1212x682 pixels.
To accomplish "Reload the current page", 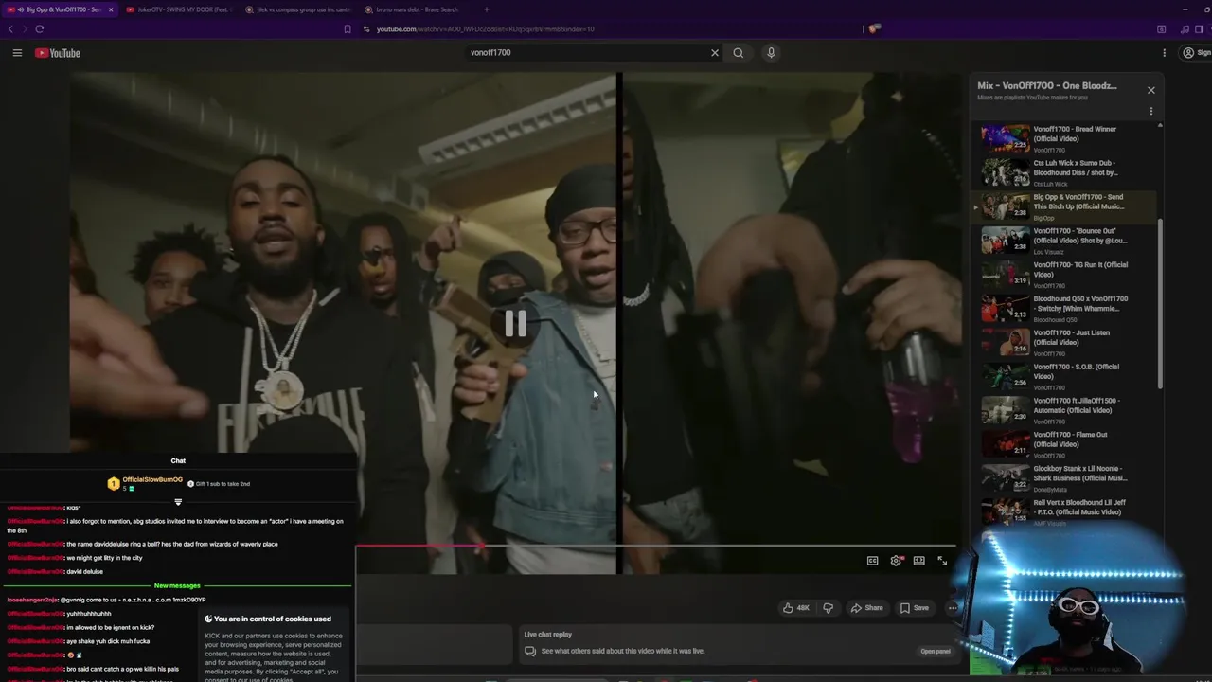I will (x=39, y=29).
